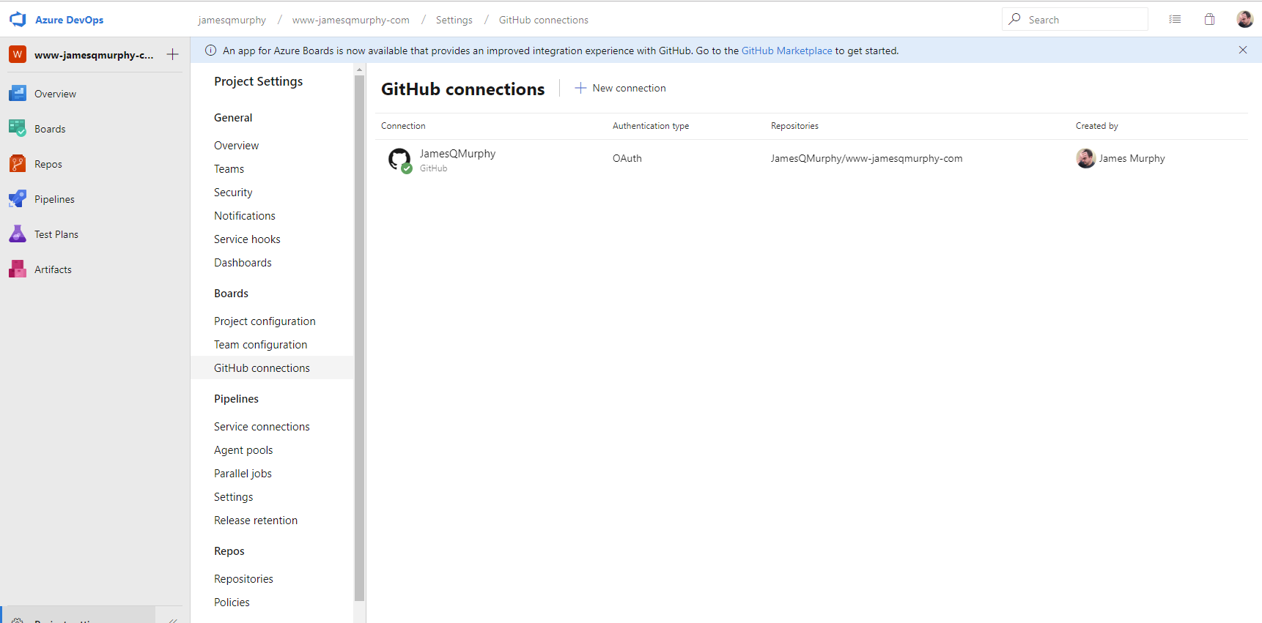Open the Overview hub icon in left nav

[18, 94]
